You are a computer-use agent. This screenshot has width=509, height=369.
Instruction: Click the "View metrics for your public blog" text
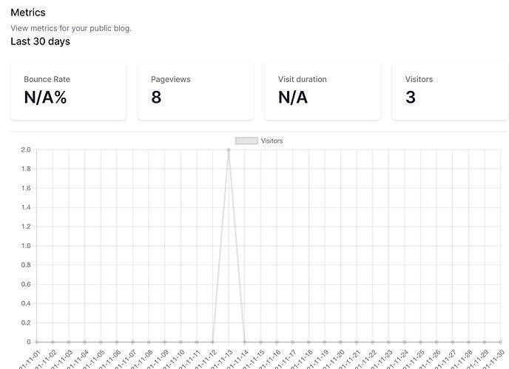point(71,28)
